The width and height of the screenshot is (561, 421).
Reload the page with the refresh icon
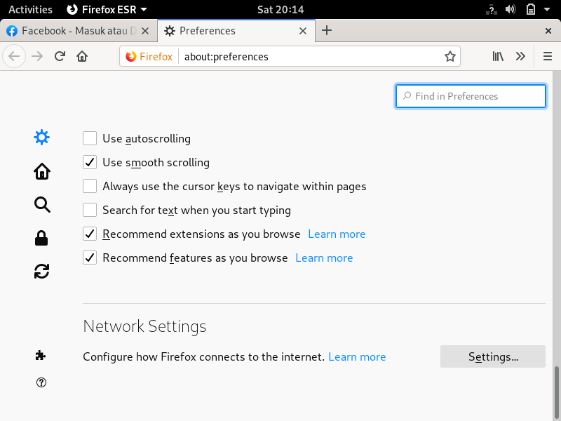pos(60,56)
